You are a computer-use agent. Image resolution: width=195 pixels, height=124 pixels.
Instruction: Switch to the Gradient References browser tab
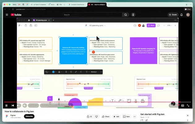click(x=77, y=5)
